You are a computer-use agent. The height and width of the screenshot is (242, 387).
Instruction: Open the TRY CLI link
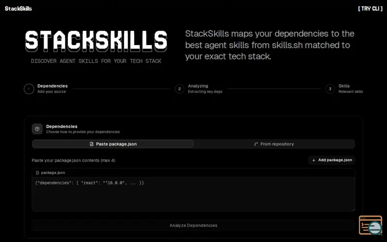370,9
